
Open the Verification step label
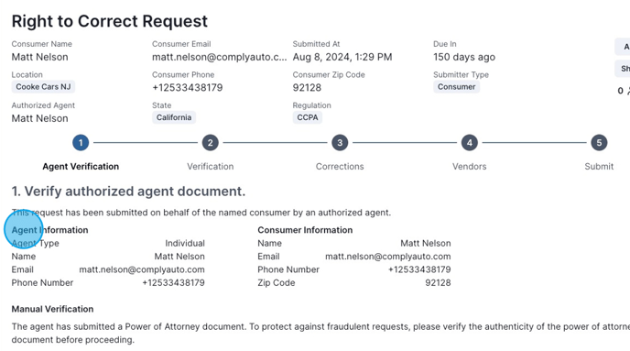pos(210,167)
